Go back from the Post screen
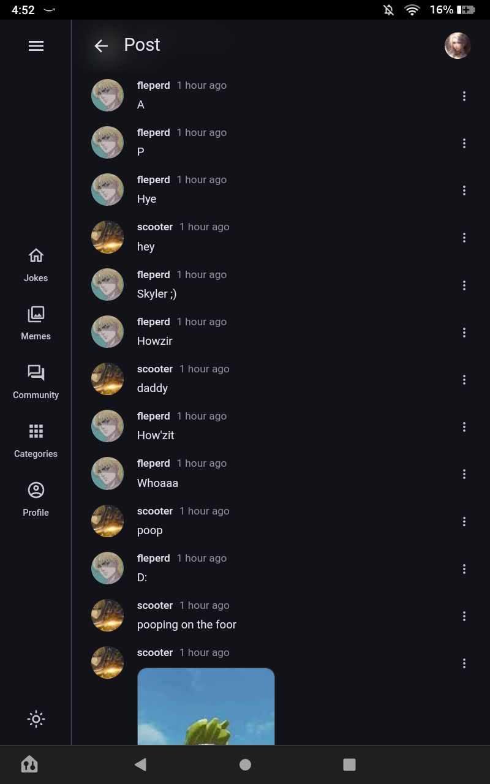 (101, 46)
